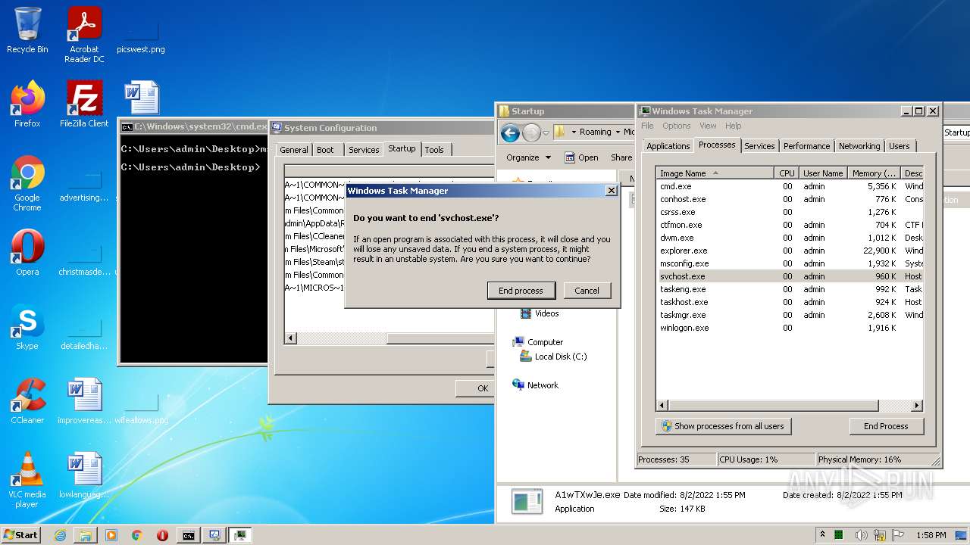Viewport: 970px width, 545px height.
Task: Launch Windows Media Player from taskbar
Action: pos(111,535)
